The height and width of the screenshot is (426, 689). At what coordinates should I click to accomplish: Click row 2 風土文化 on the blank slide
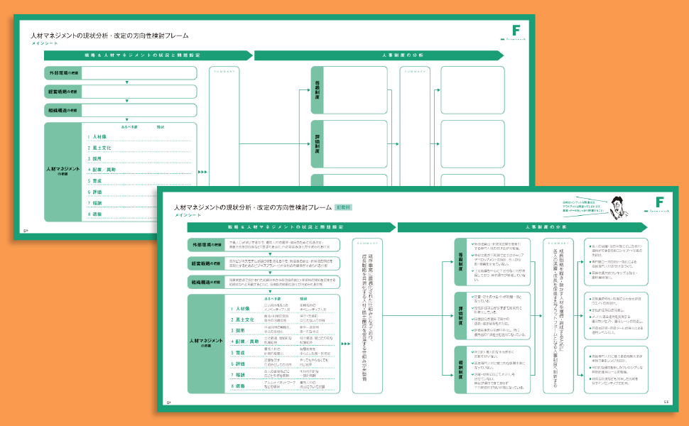139,148
